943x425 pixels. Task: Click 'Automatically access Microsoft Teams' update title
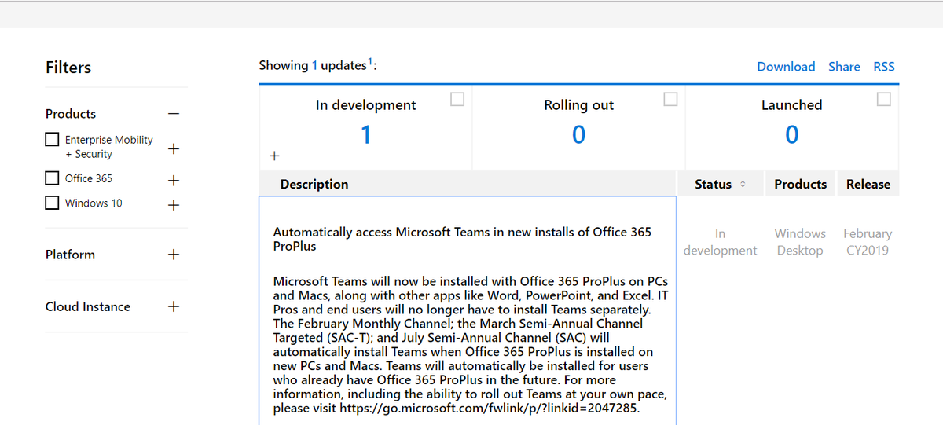[x=462, y=239]
